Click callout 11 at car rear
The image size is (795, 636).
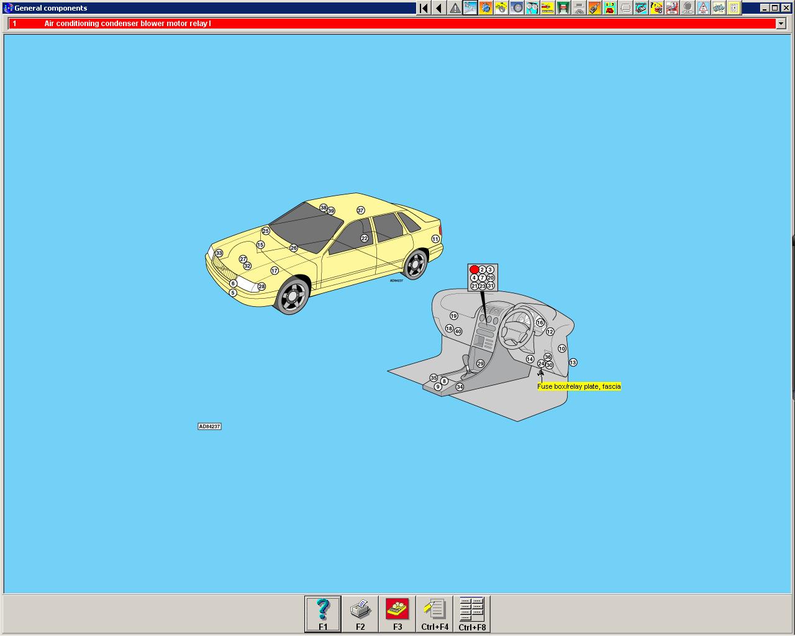tap(435, 239)
